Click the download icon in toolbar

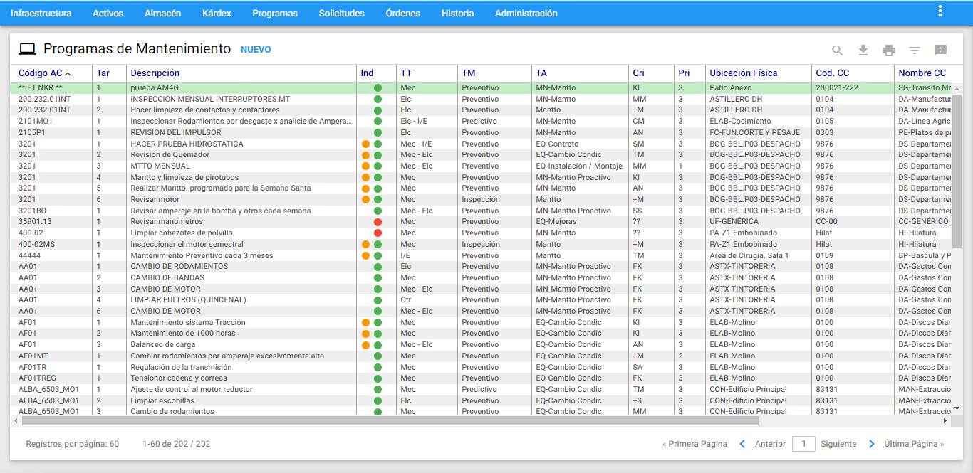[863, 50]
